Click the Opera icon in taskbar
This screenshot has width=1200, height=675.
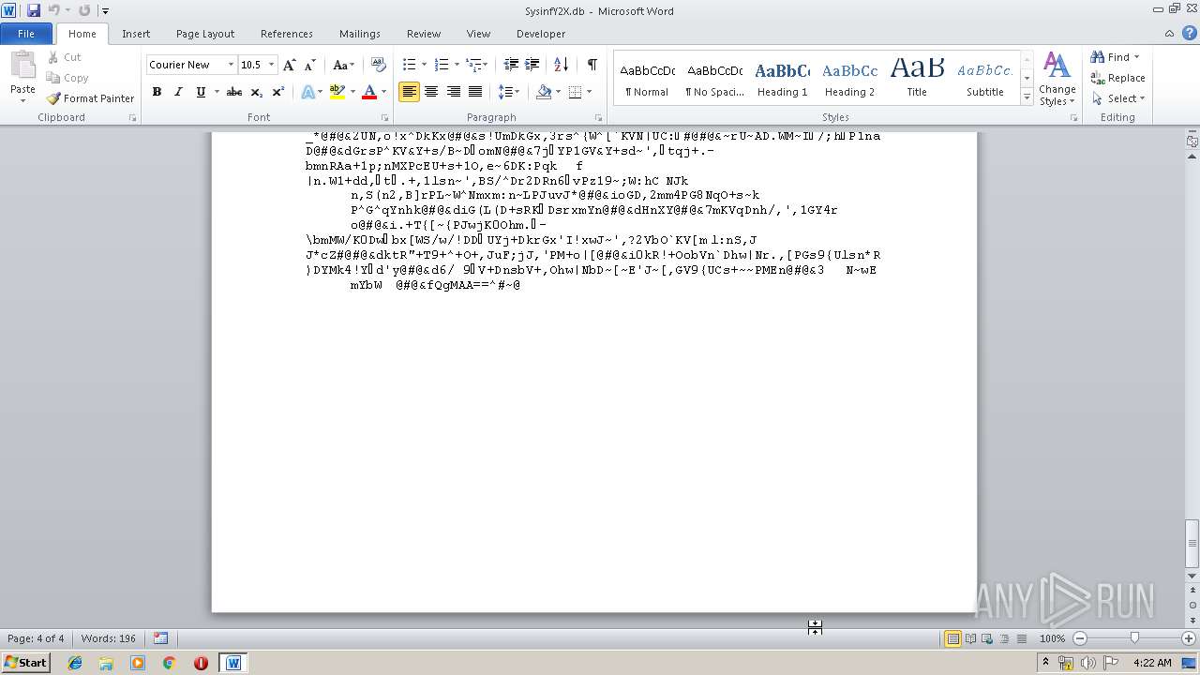click(201, 663)
